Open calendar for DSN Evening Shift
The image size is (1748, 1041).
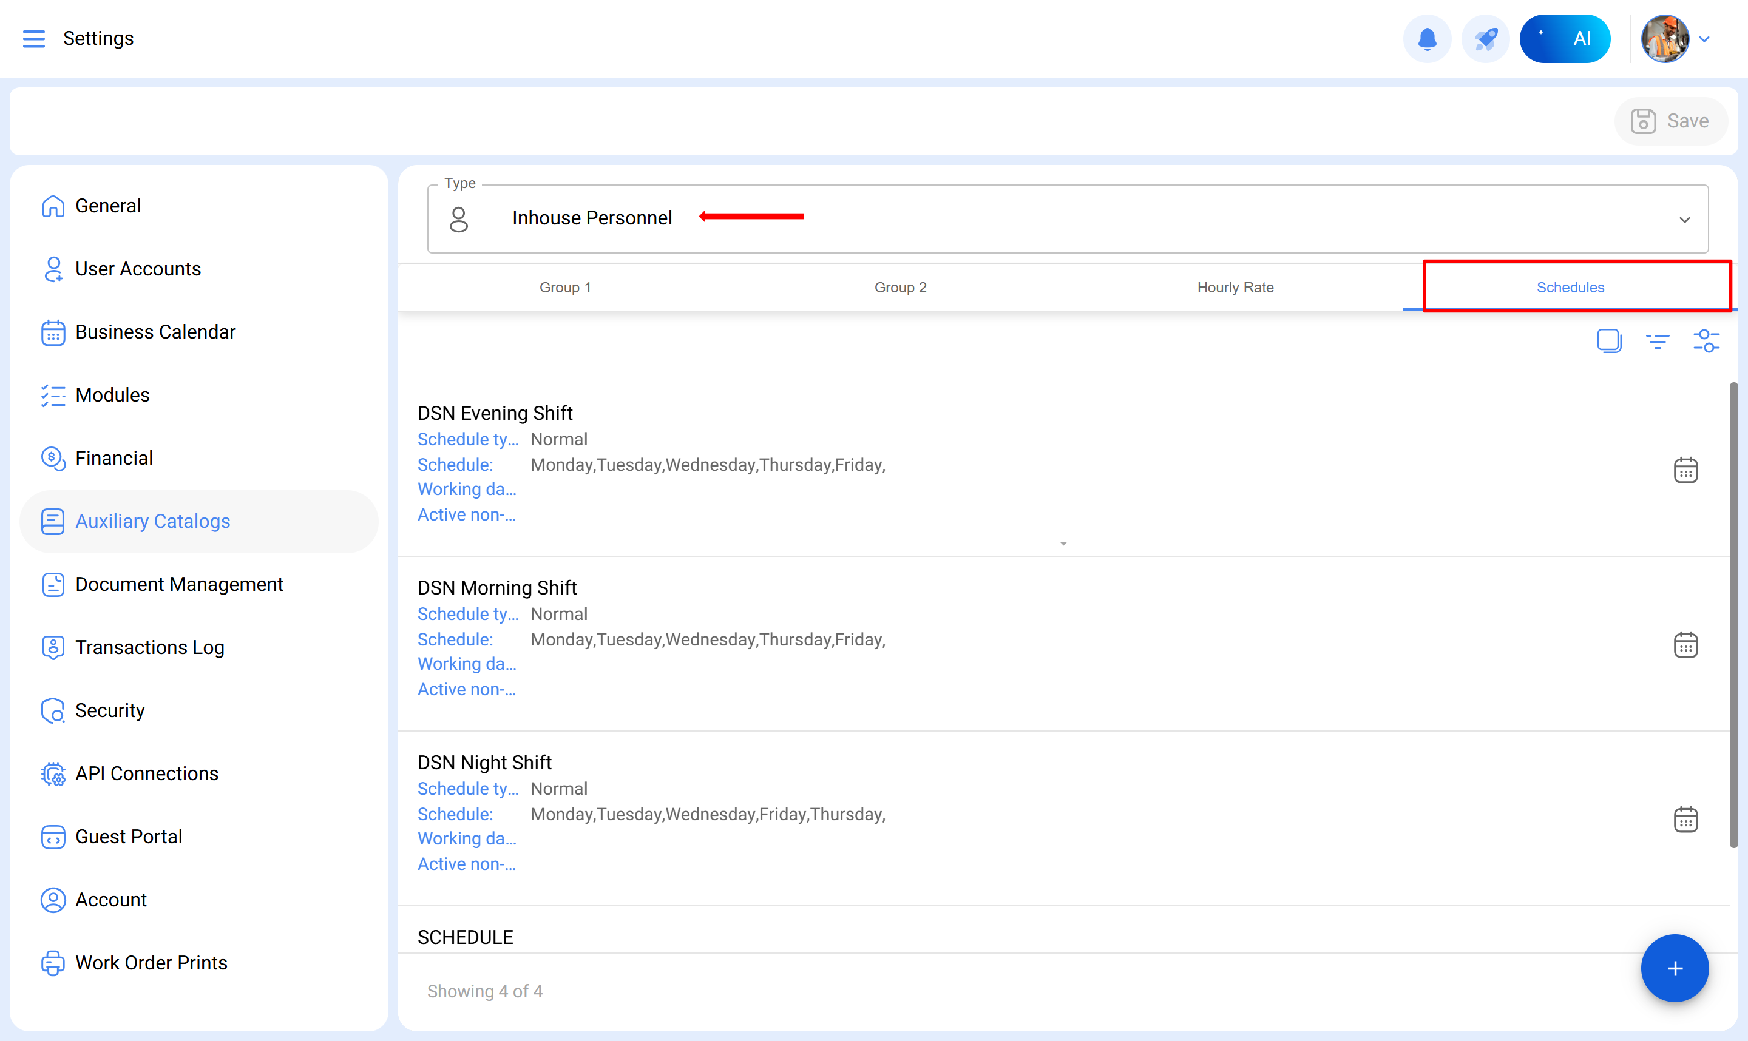pos(1685,470)
